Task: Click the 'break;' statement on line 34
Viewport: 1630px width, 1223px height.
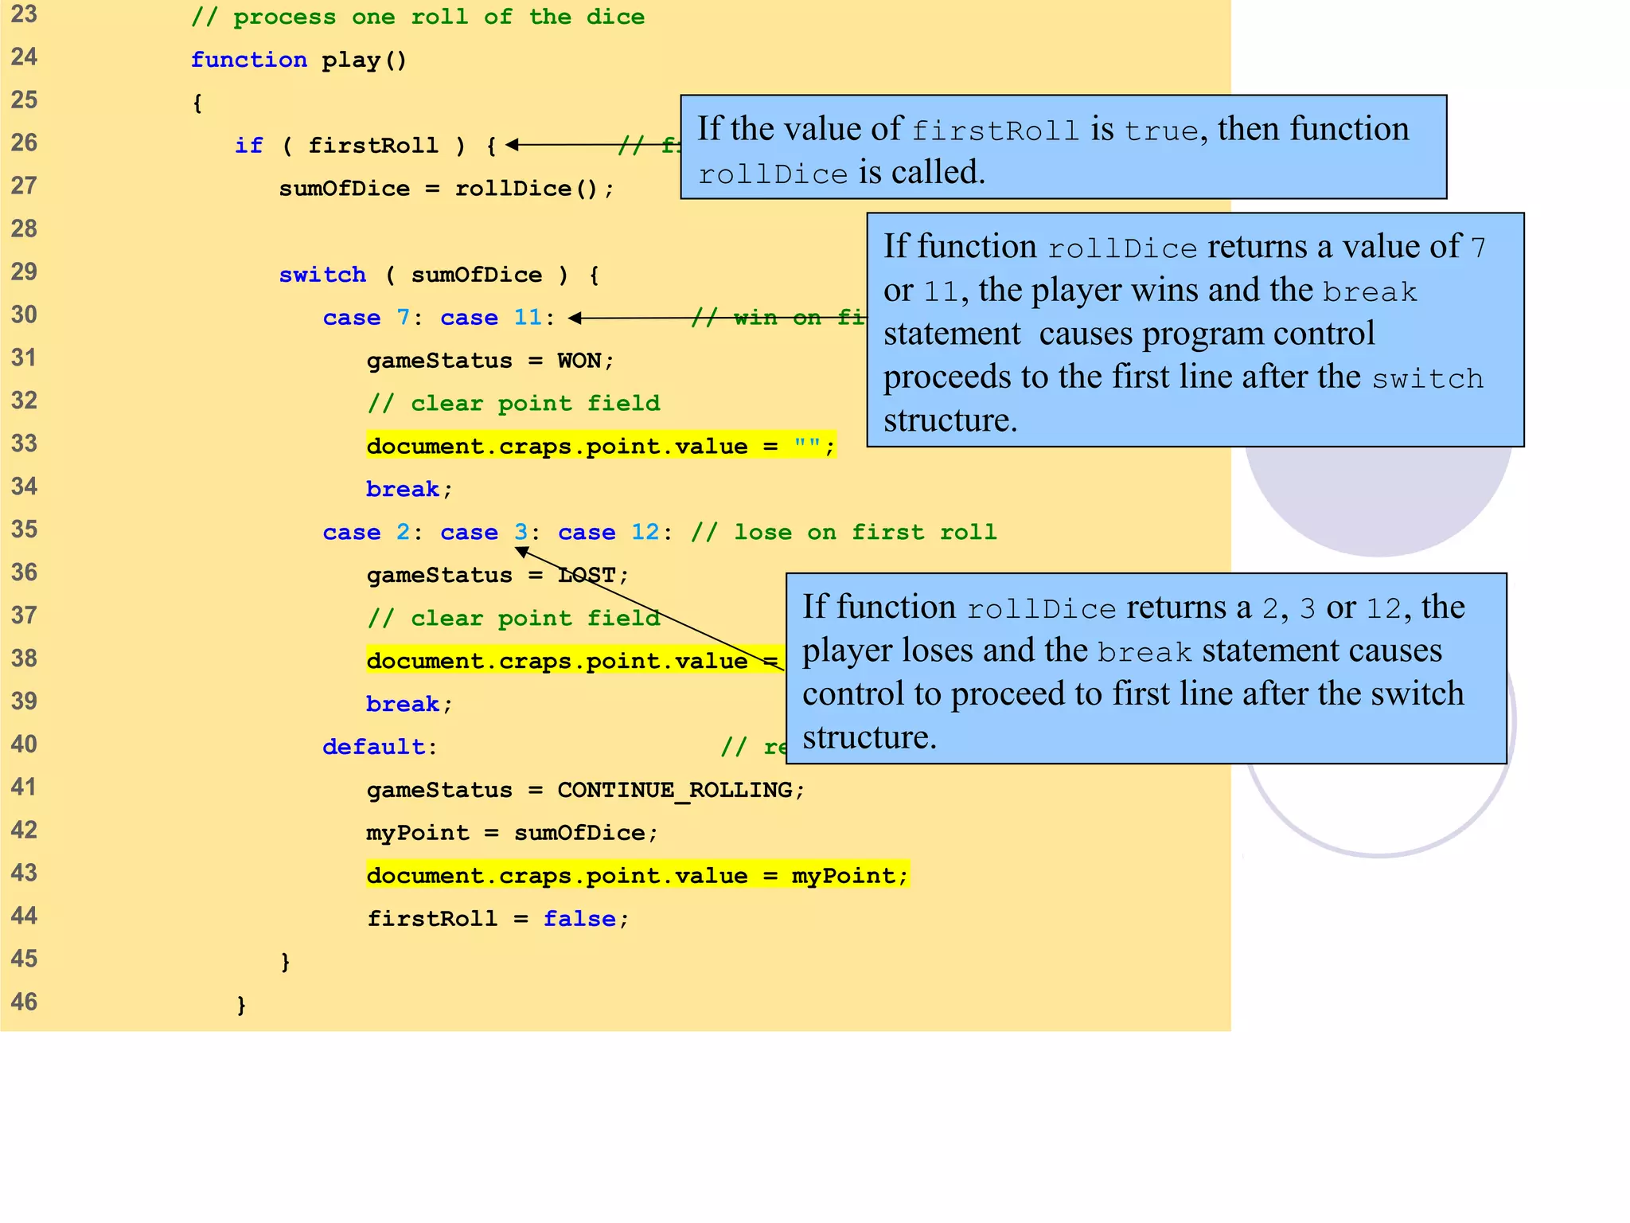Action: (408, 489)
